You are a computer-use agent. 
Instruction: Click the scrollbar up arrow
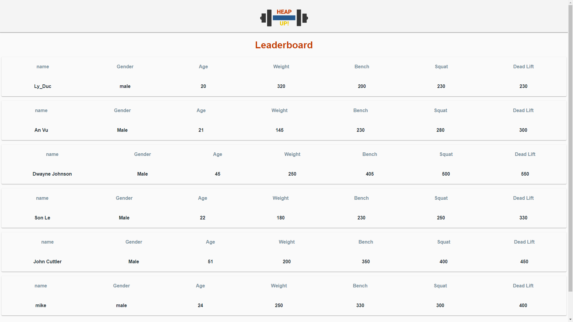570,2
